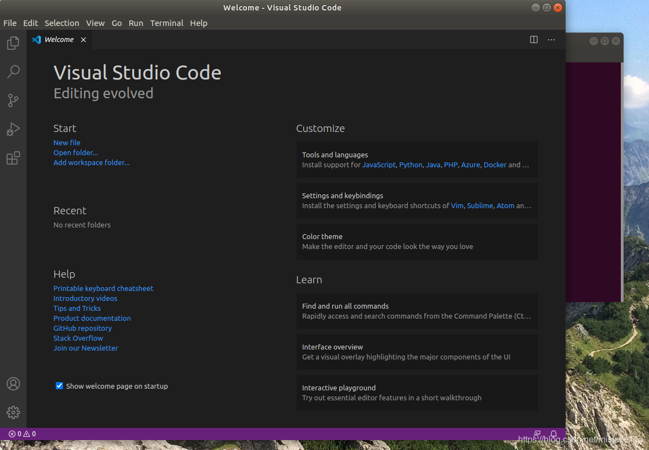The image size is (649, 450).
Task: Split the editor to the right
Action: point(534,40)
